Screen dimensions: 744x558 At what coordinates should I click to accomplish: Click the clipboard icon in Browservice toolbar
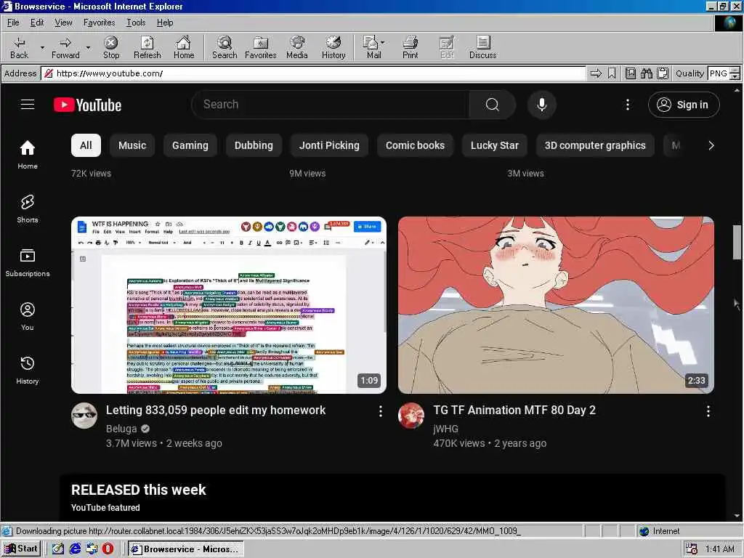point(663,73)
